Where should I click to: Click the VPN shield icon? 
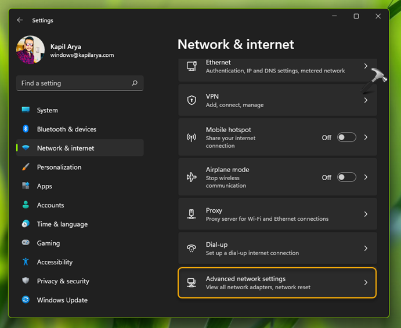tap(192, 100)
